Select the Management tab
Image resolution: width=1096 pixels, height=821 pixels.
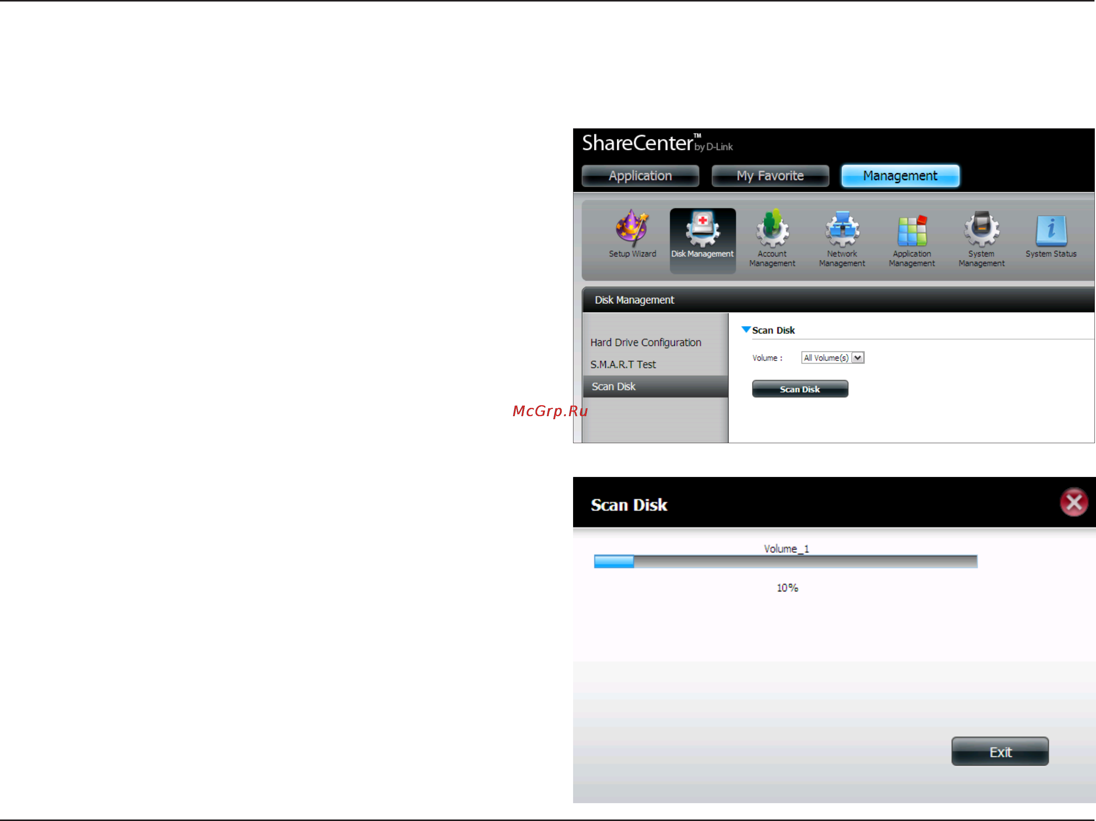coord(900,176)
